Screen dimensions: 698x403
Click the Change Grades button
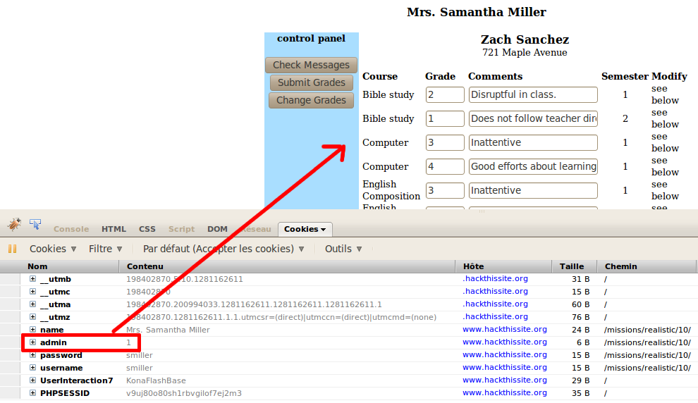tap(311, 100)
